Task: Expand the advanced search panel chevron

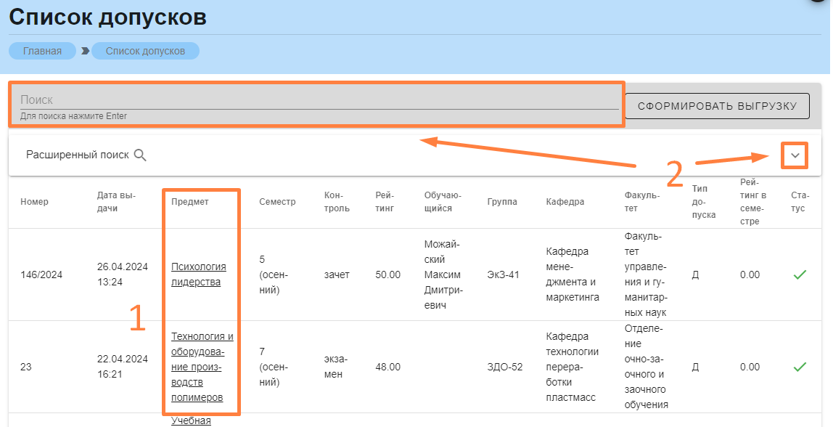Action: point(795,155)
